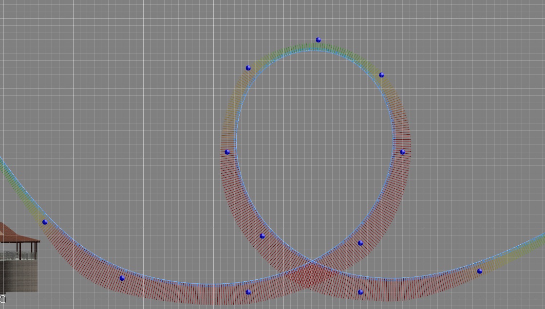Click the origin marker labeled 0
This screenshot has width=545, height=309.
pyautogui.click(x=3, y=299)
